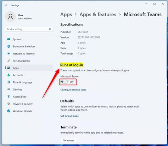Select version number 22273.905.1632.1008
168x146 pixels.
pyautogui.click(x=89, y=37)
